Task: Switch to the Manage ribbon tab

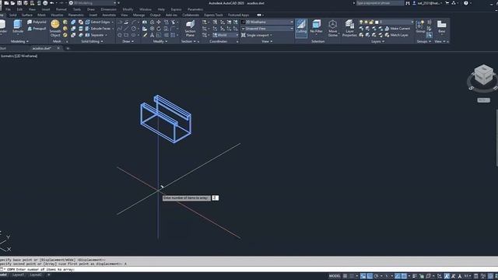Action: pyautogui.click(x=139, y=15)
